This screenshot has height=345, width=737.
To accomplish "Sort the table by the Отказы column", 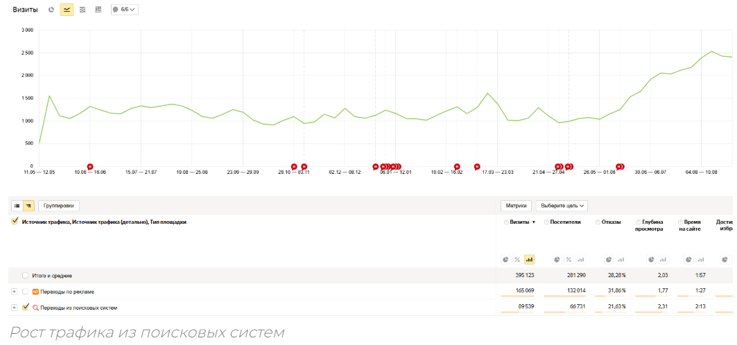I will [x=611, y=222].
